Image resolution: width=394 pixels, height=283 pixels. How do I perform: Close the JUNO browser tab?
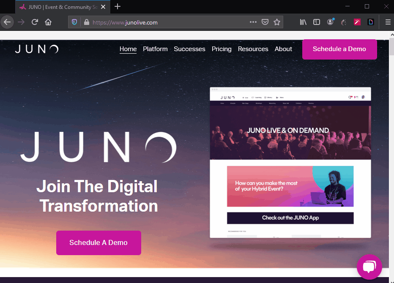[x=103, y=7]
